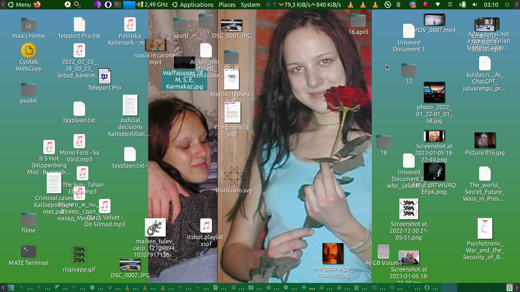Open the Places menu
Viewport: 520px width, 292px height.
pos(227,5)
